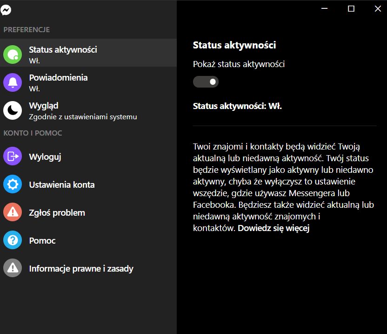The height and width of the screenshot is (334, 387).
Task: Open Ustawienia konta text entry
Action: pos(62,185)
